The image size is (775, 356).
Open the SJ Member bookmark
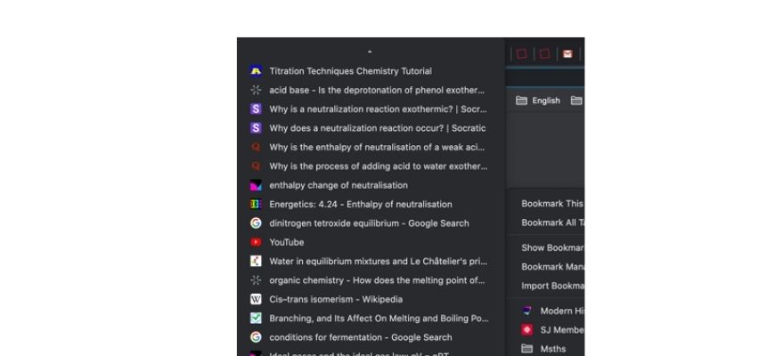pyautogui.click(x=545, y=330)
